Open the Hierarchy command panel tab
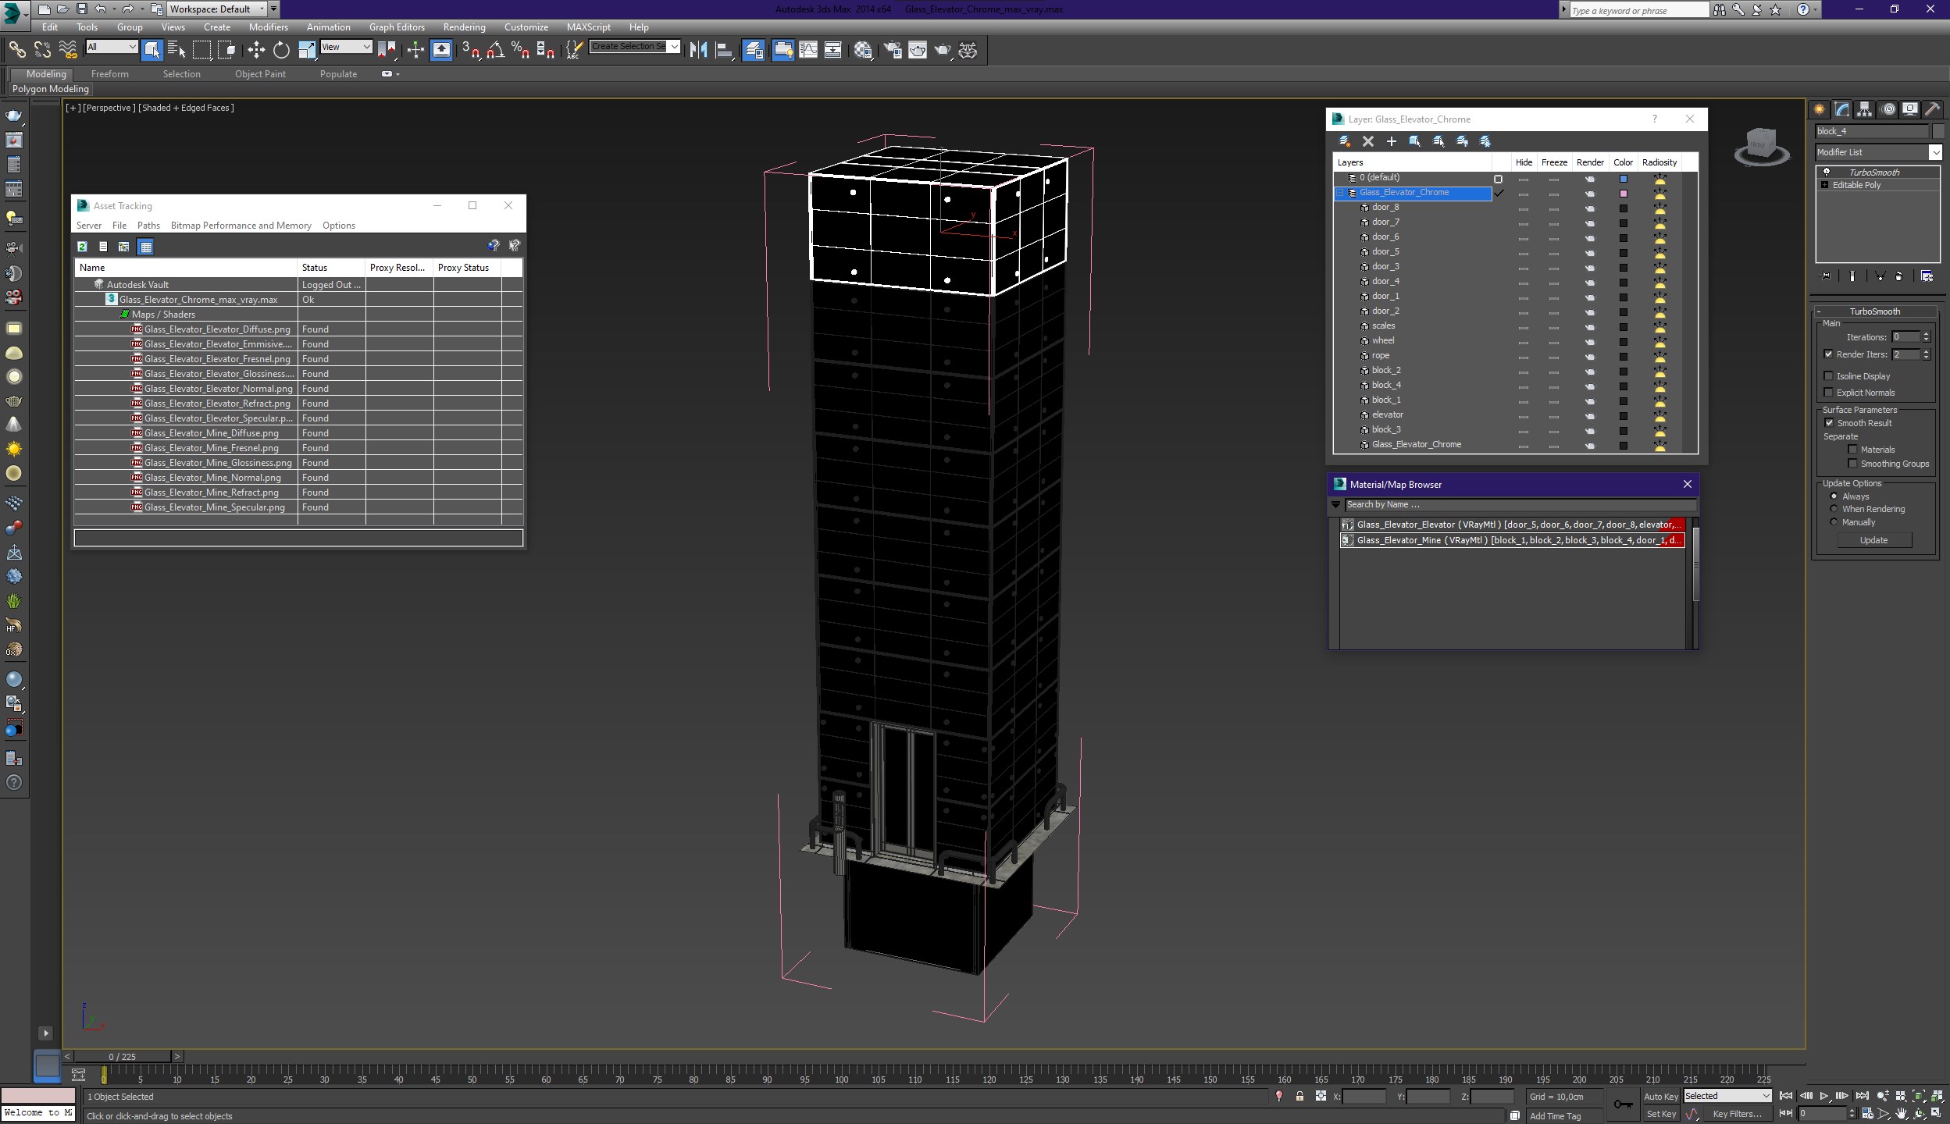The image size is (1950, 1124). coord(1865,109)
